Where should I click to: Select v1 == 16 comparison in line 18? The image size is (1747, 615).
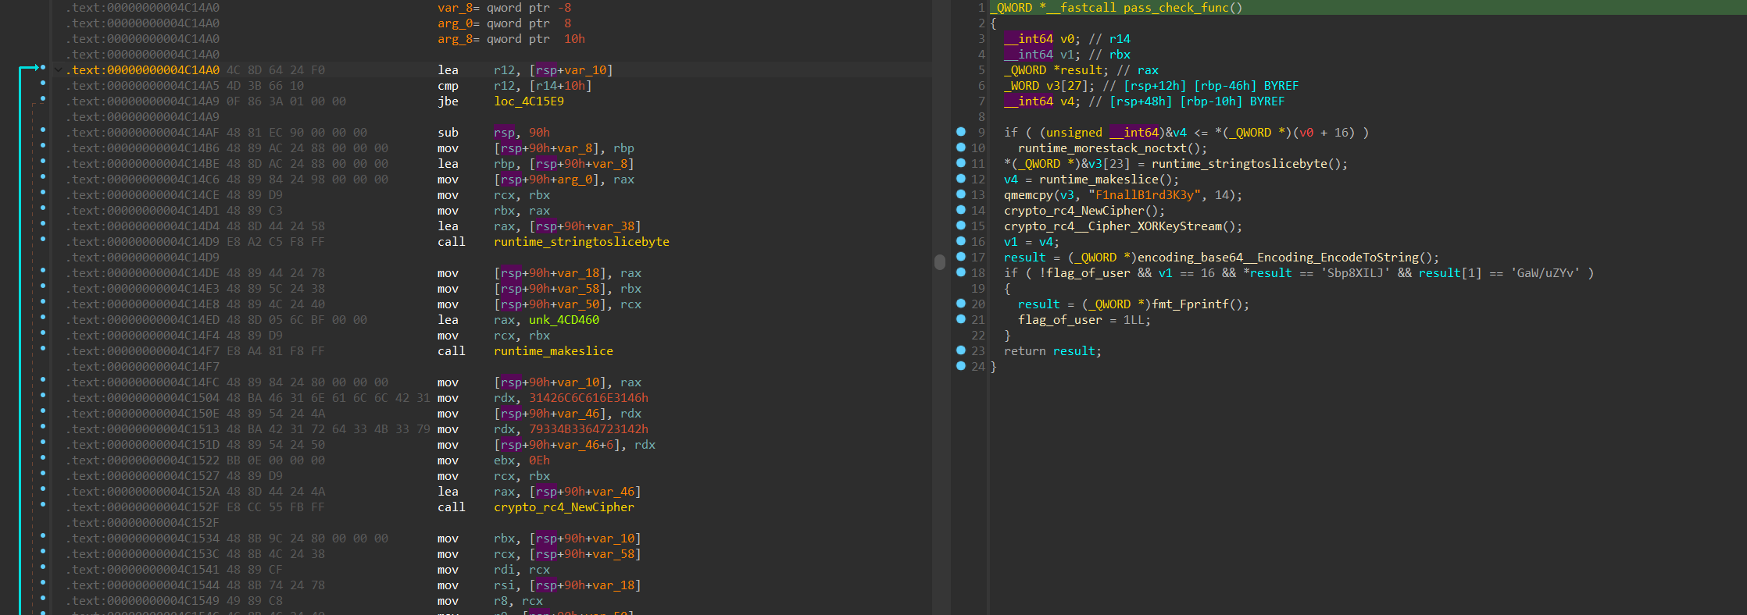(1186, 273)
